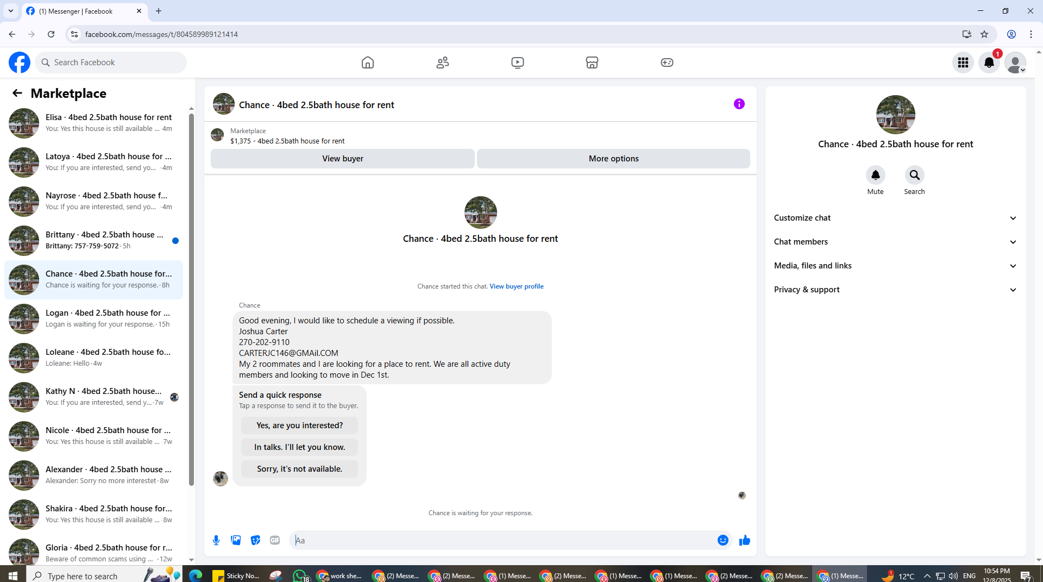1043x582 pixels.
Task: Choose a sticker icon
Action: point(255,540)
